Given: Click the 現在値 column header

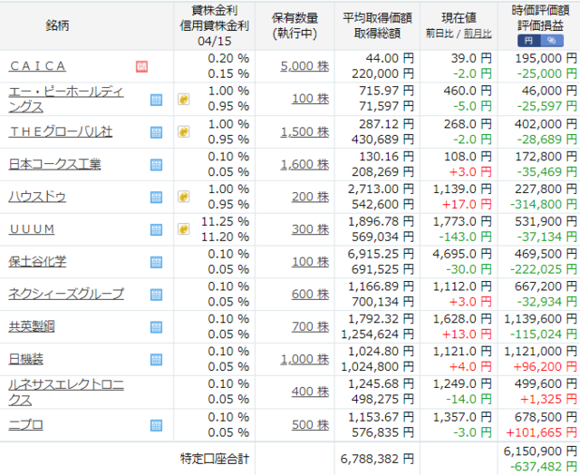Looking at the screenshot, I should [459, 18].
